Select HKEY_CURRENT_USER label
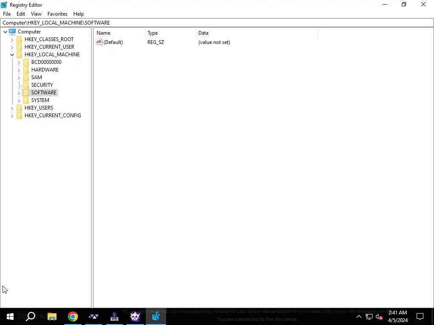Image resolution: width=434 pixels, height=325 pixels. (49, 47)
